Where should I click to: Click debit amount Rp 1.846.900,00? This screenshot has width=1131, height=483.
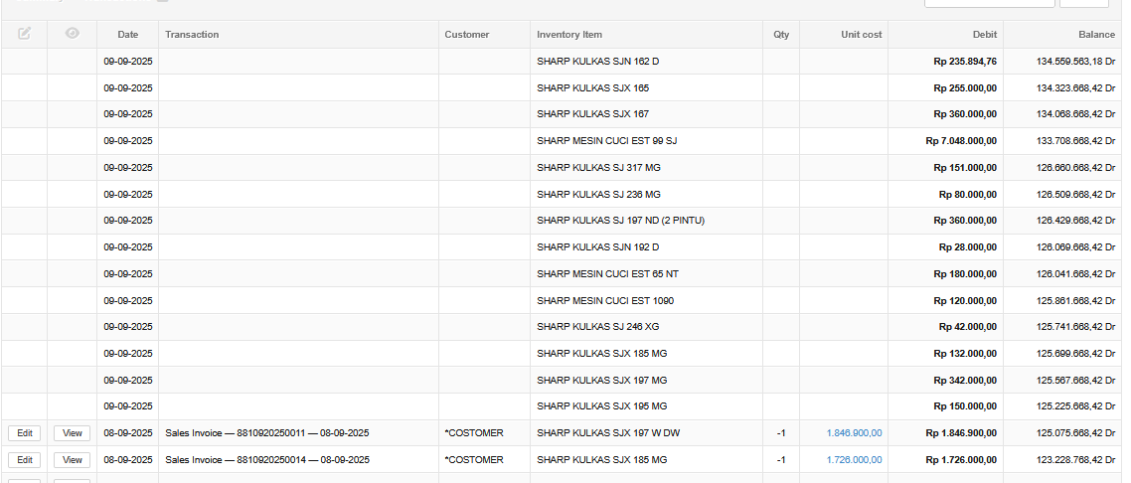click(961, 433)
